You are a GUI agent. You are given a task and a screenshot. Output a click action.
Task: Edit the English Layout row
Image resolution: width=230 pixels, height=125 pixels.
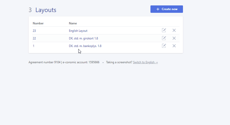164,30
